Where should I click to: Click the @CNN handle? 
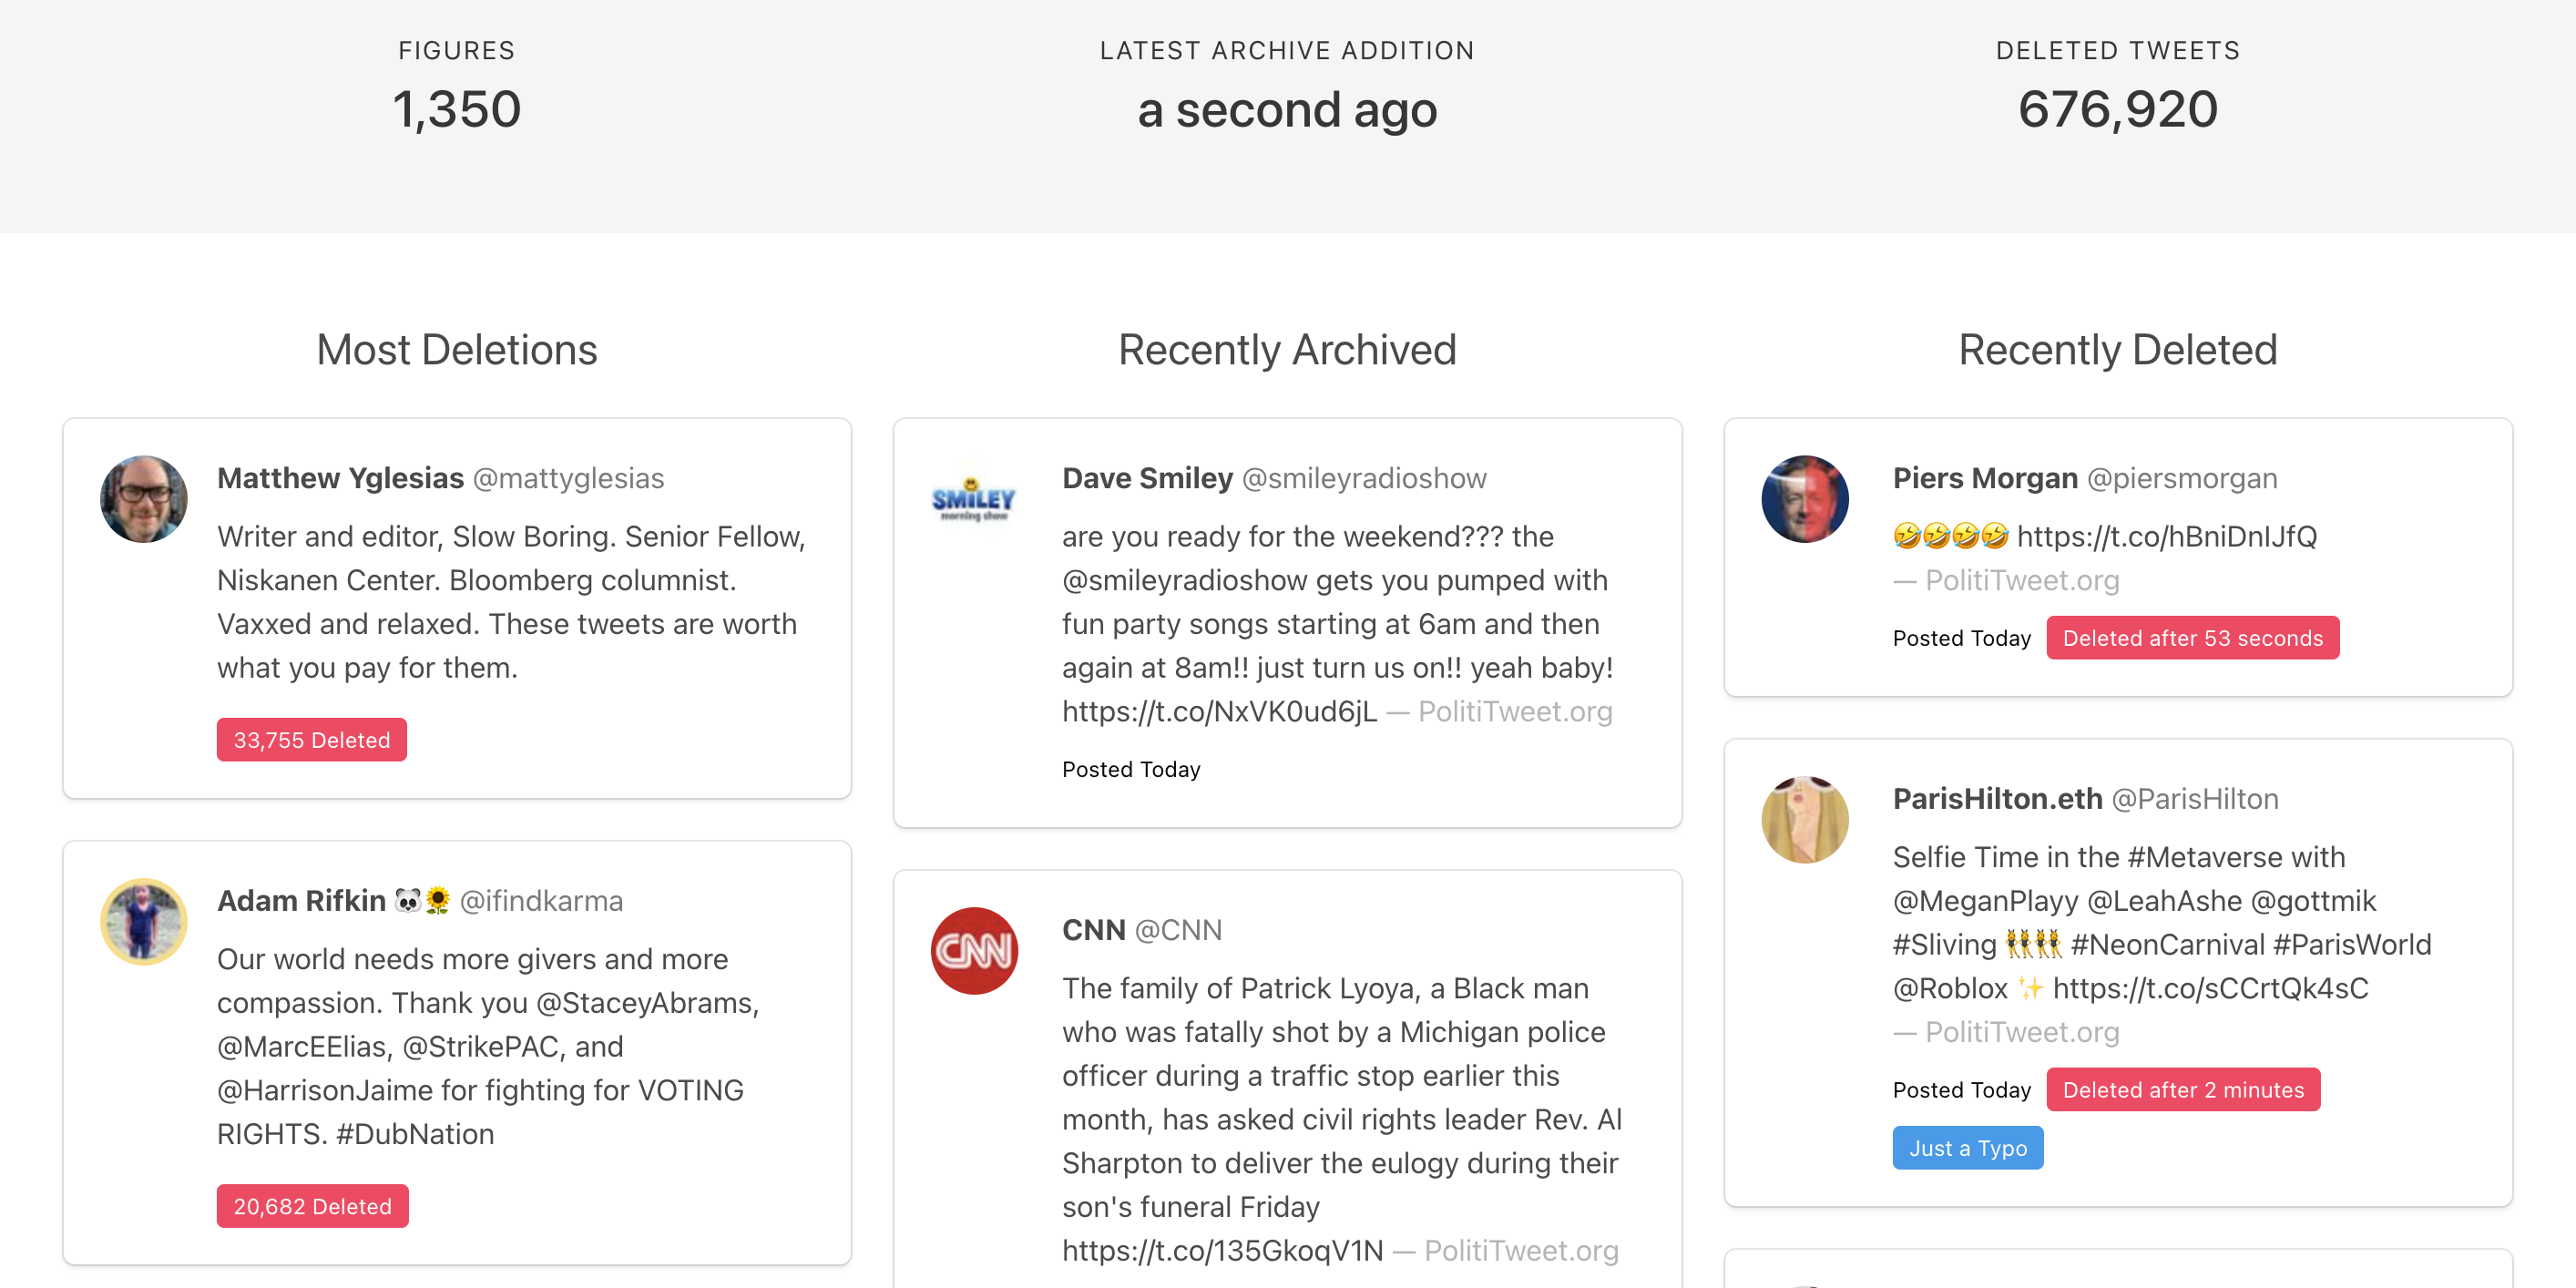tap(1179, 929)
